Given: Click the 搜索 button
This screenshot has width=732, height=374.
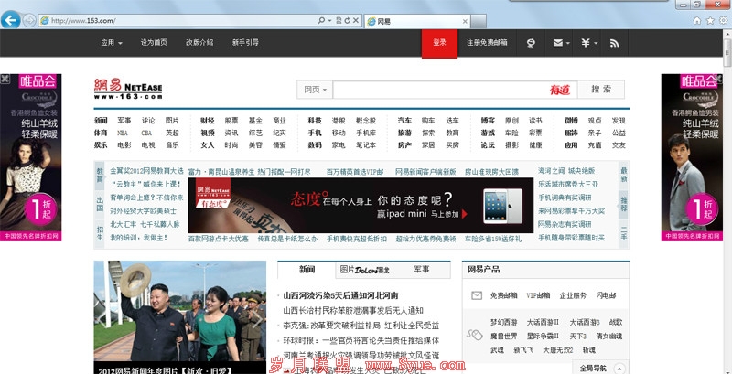Looking at the screenshot, I should [x=601, y=90].
